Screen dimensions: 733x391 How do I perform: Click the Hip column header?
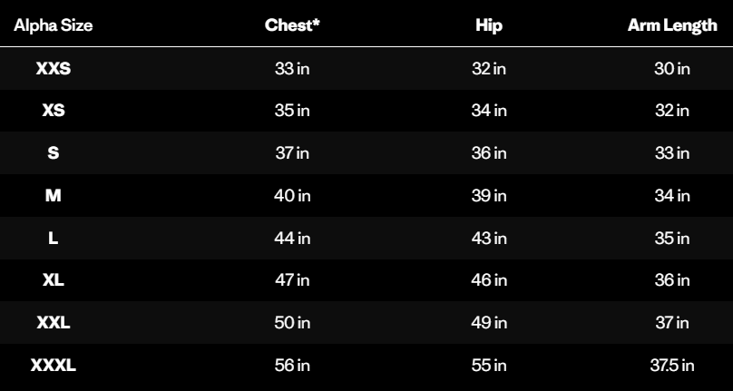click(x=488, y=25)
